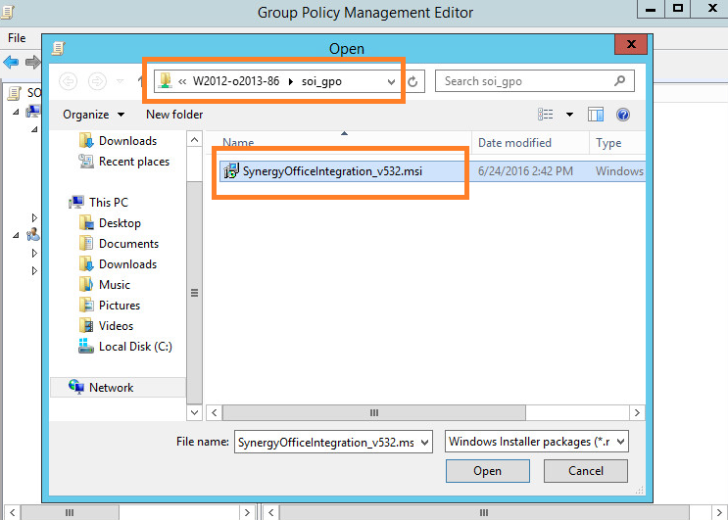Open File menu in Group Policy Editor
The height and width of the screenshot is (520, 728).
pos(17,38)
